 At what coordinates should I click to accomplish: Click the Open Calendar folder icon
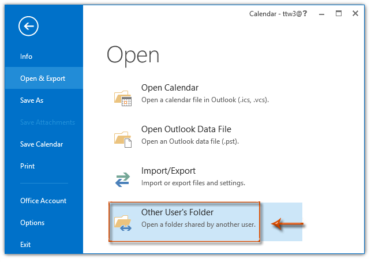(x=123, y=98)
